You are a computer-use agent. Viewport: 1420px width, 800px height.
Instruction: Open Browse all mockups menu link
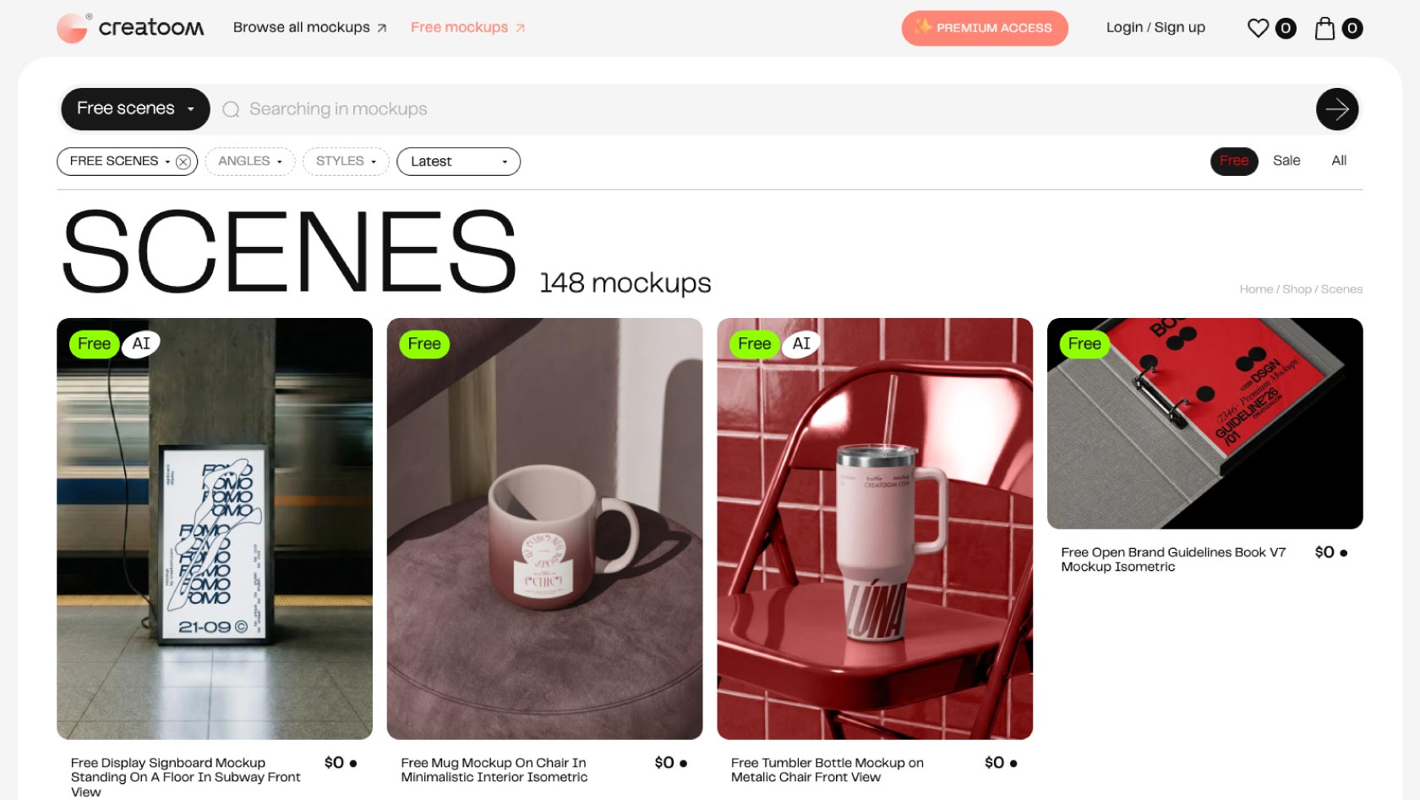tap(309, 28)
